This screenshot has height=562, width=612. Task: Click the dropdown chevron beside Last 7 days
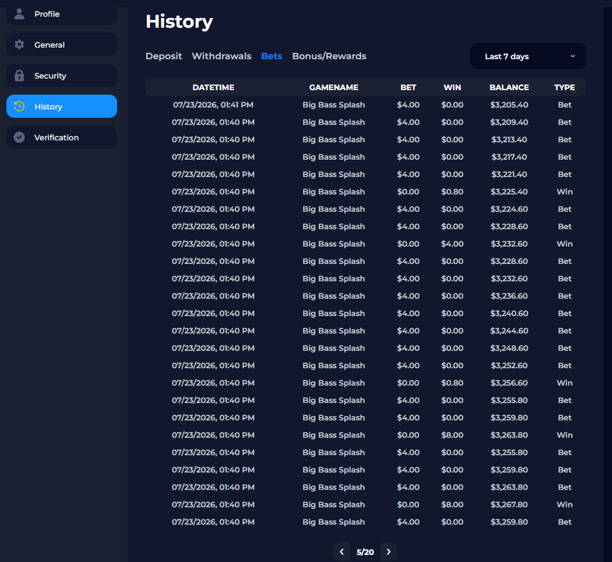[573, 56]
